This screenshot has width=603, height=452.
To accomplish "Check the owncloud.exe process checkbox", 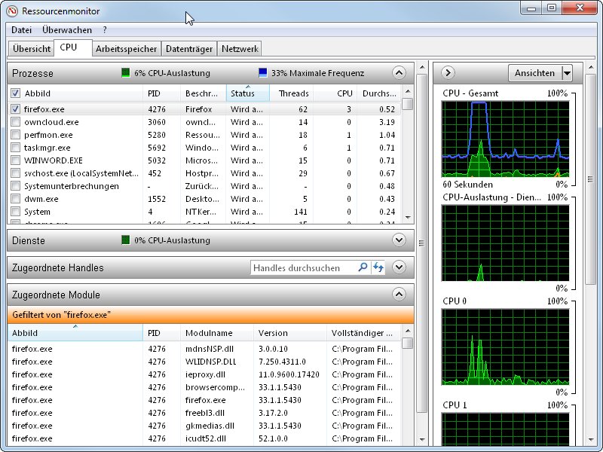I will click(17, 121).
